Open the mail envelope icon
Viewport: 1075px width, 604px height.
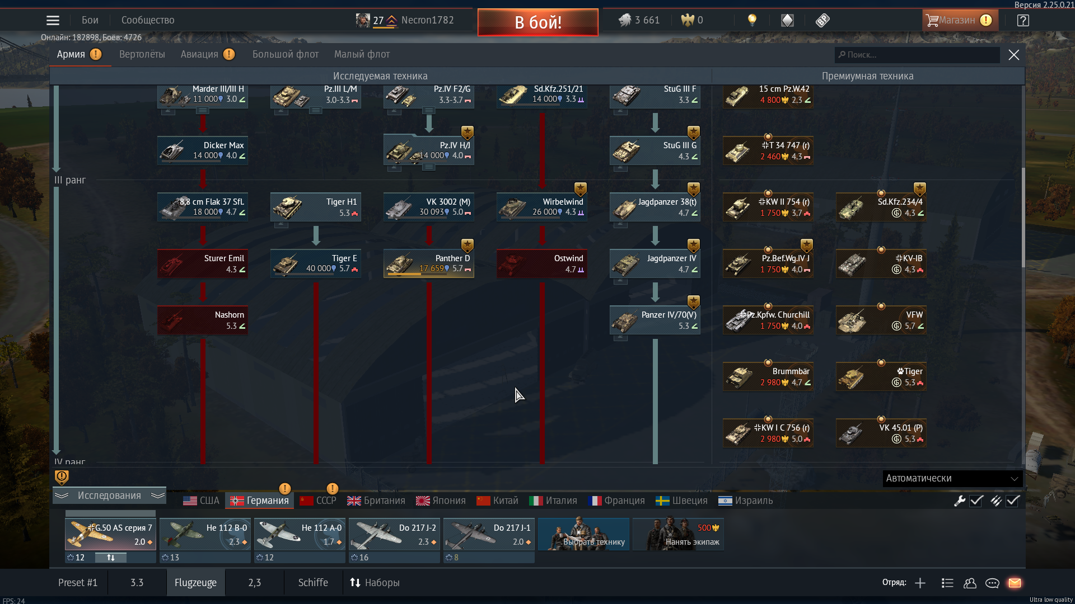[x=1015, y=583]
